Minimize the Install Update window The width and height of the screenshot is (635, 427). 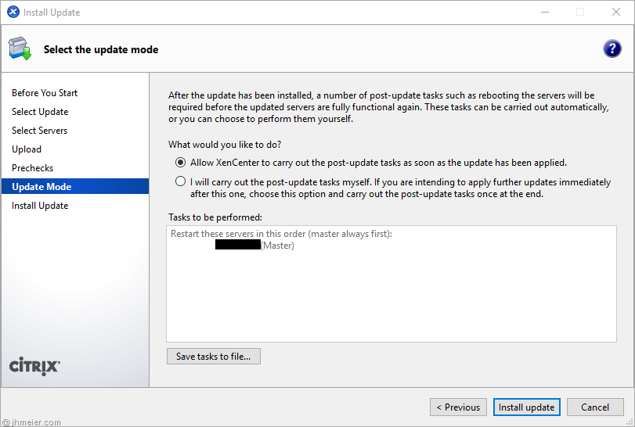[x=545, y=13]
